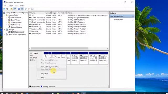Collapse the System Tools tree node
The height and width of the screenshot is (94, 168).
coord(4,15)
